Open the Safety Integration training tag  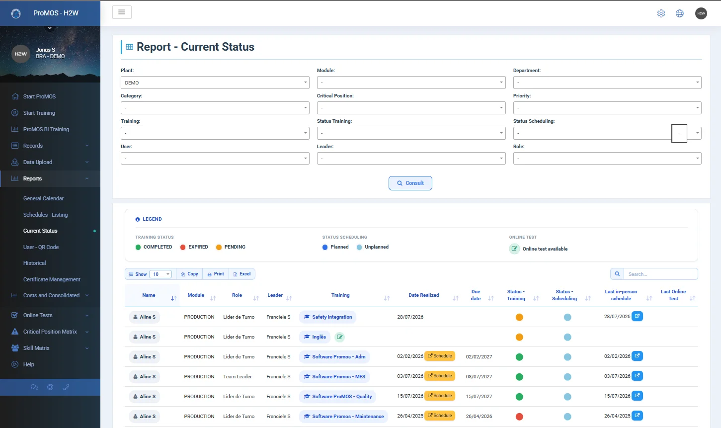pos(328,317)
